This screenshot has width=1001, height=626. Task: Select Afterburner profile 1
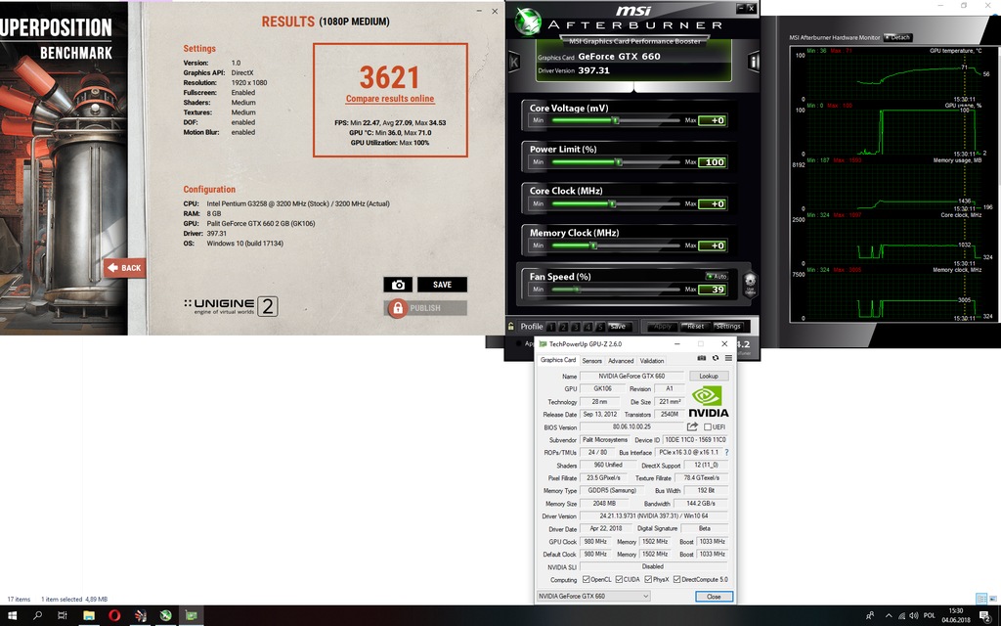tap(551, 327)
